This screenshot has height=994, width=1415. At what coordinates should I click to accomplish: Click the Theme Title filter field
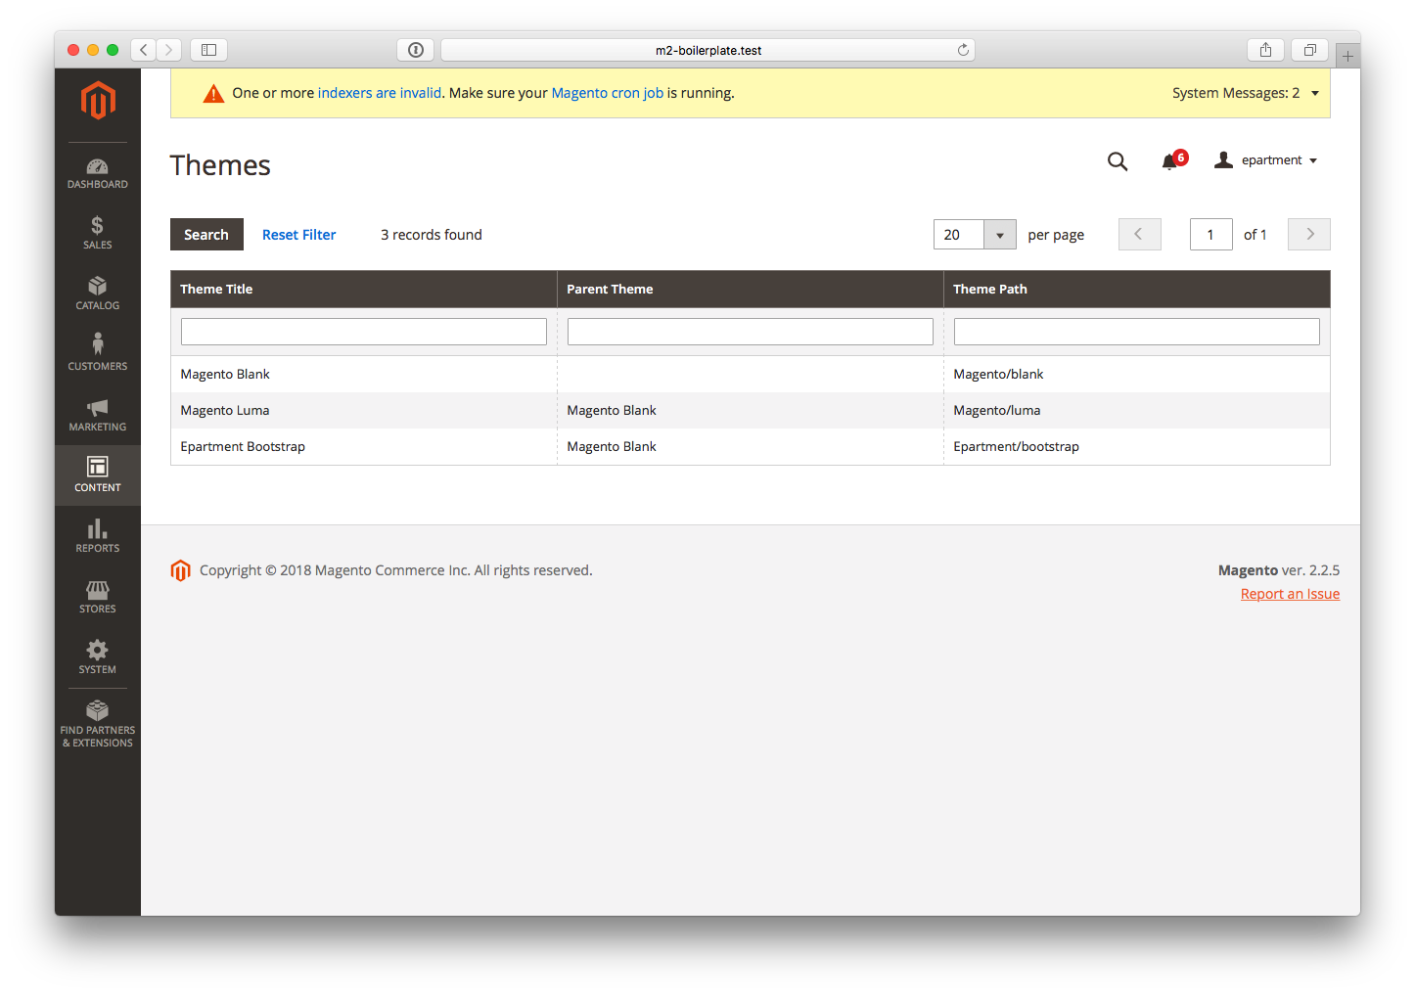point(364,332)
